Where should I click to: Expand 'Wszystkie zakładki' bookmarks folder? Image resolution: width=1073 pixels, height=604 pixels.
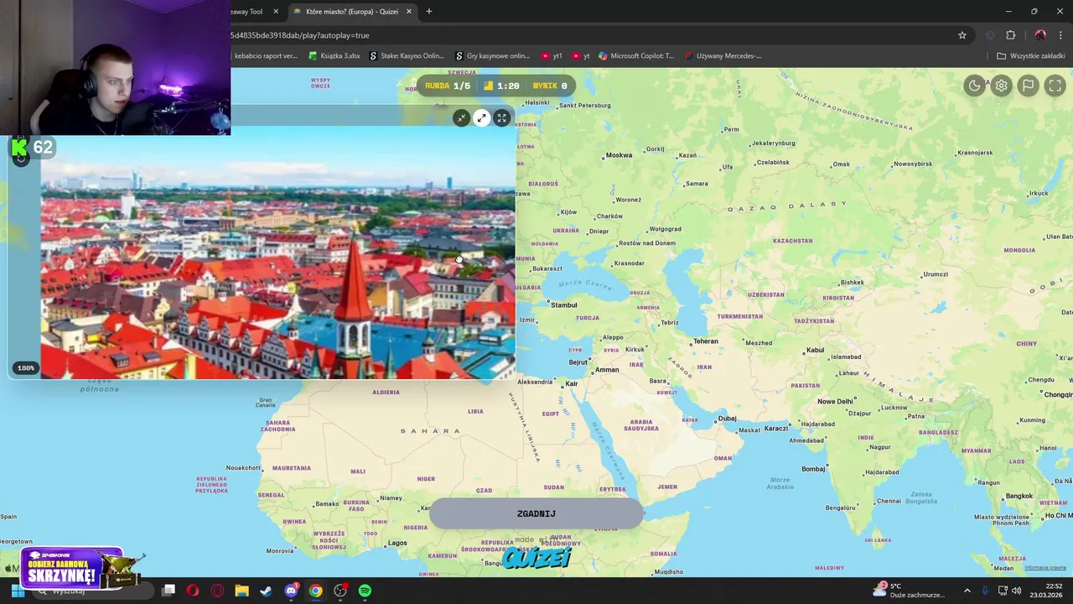[x=1031, y=56]
